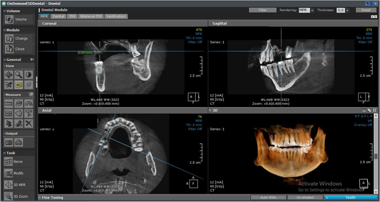Select the protractor angle tool
Screen dimensions: 380x202
tap(29, 104)
